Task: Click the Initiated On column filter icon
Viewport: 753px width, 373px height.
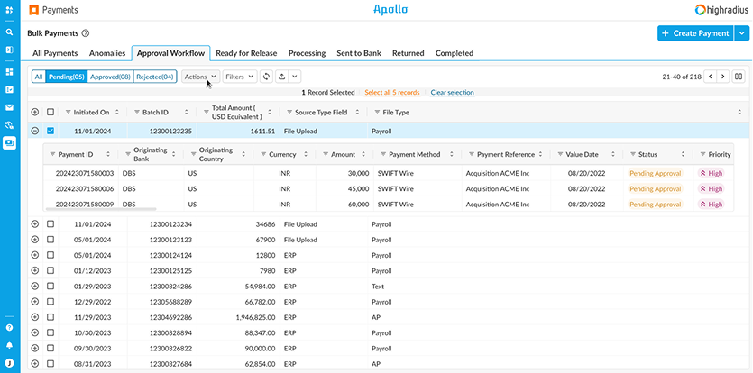Action: [x=68, y=113]
